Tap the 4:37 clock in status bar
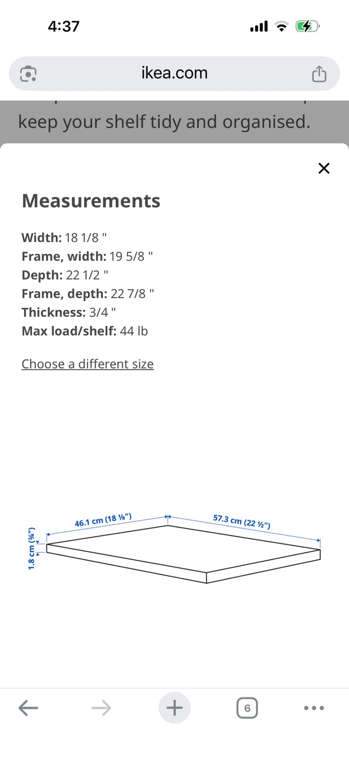Viewport: 349px width, 758px height. [64, 26]
